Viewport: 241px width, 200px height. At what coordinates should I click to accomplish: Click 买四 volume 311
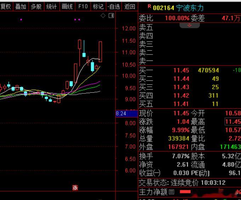pos(213,96)
